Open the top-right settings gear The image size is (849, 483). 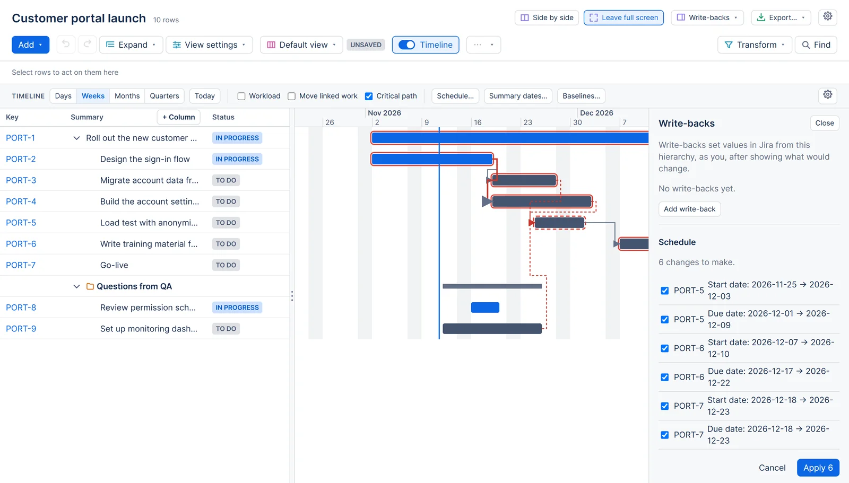[x=828, y=17]
